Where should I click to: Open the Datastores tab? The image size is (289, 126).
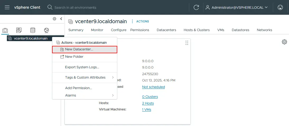coord(241,30)
